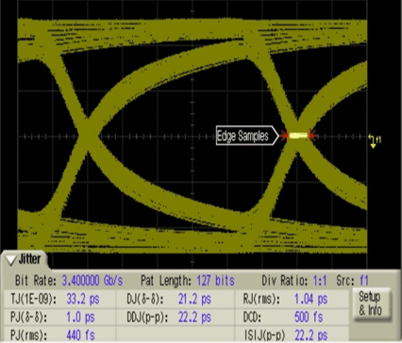The image size is (402, 343).
Task: Select Bit Rate value 3.400000 Gb/s
Action: [x=92, y=280]
